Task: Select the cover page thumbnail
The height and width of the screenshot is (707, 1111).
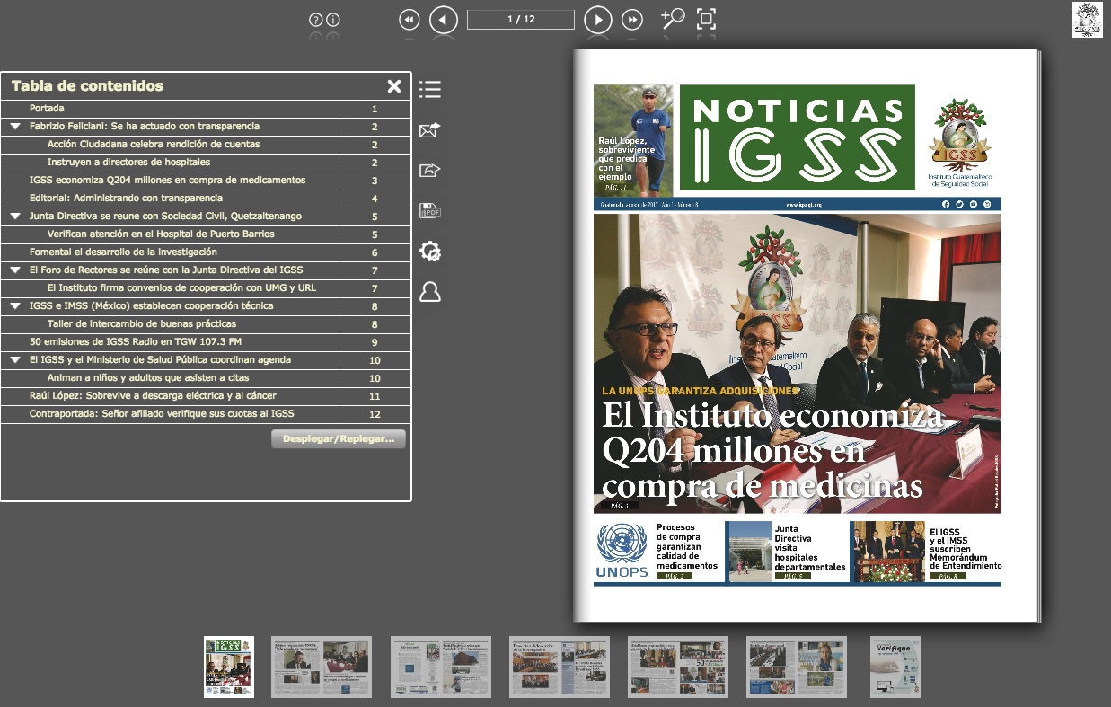Action: coord(229,667)
